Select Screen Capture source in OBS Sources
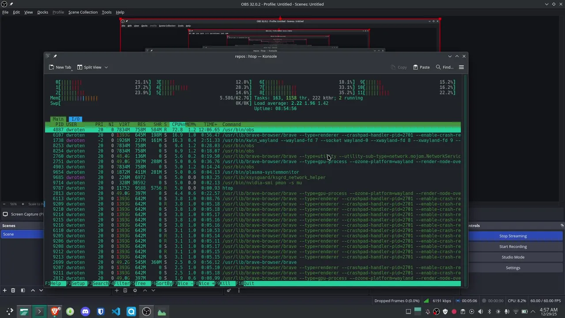This screenshot has width=565, height=318. (x=23, y=214)
